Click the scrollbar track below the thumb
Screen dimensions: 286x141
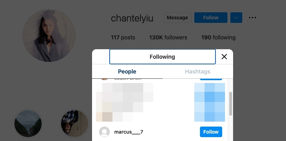coord(231,128)
